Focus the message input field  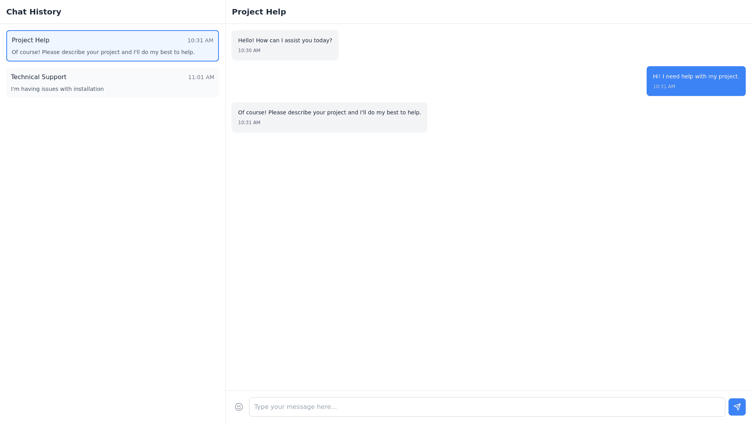(486, 407)
